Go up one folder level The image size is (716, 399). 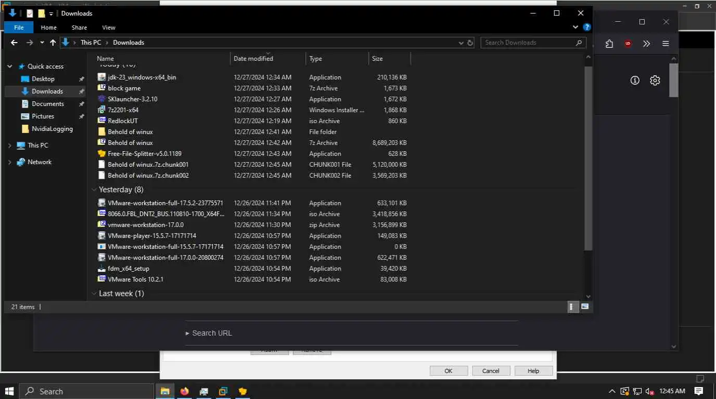(x=53, y=43)
